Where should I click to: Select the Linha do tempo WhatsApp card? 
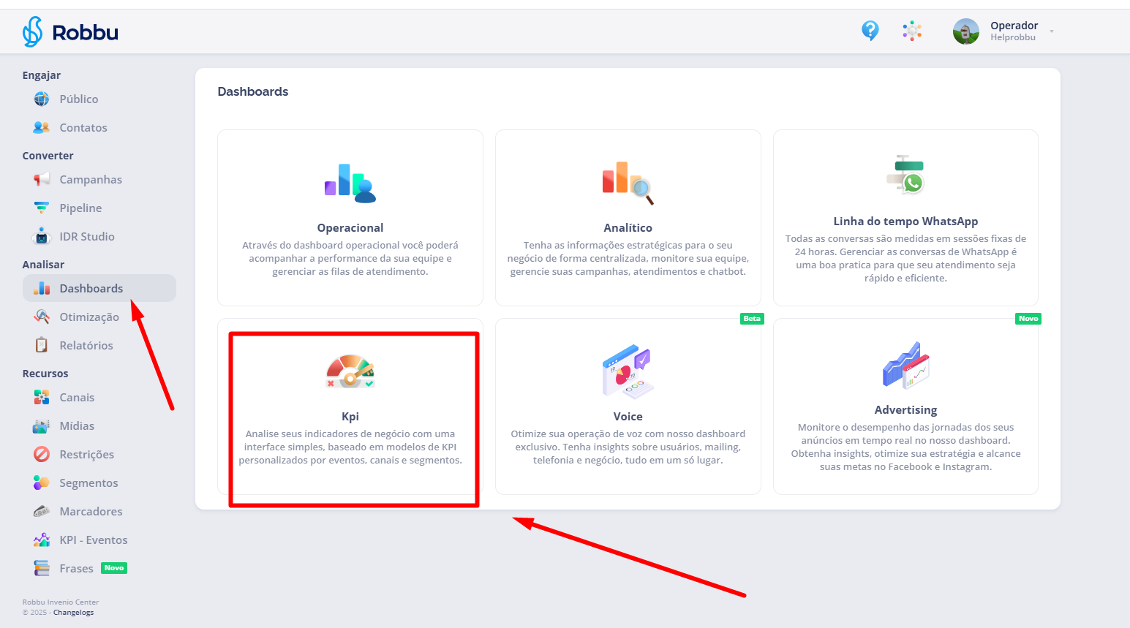click(x=905, y=218)
